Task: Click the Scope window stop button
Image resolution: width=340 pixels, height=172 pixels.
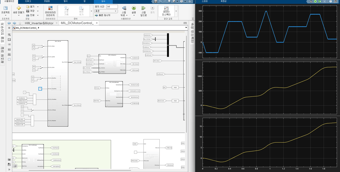Action: click(325, 1)
